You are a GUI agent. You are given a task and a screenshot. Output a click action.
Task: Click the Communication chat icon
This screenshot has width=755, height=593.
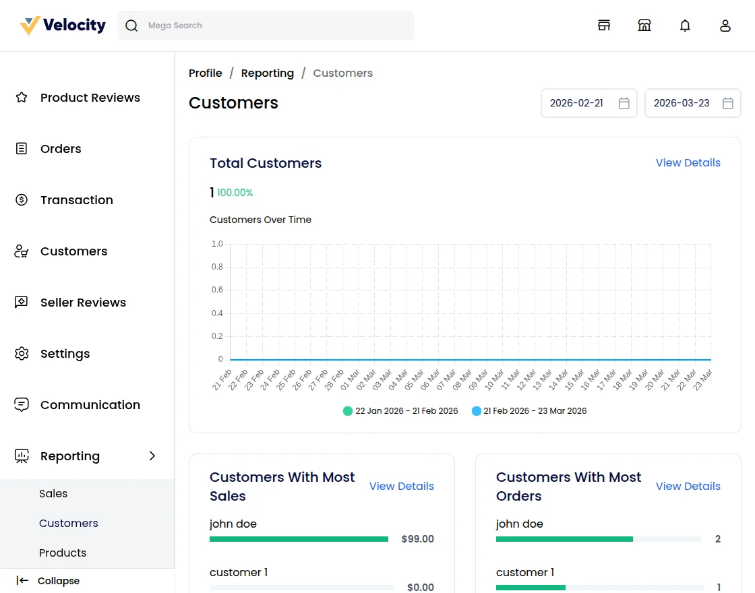21,404
